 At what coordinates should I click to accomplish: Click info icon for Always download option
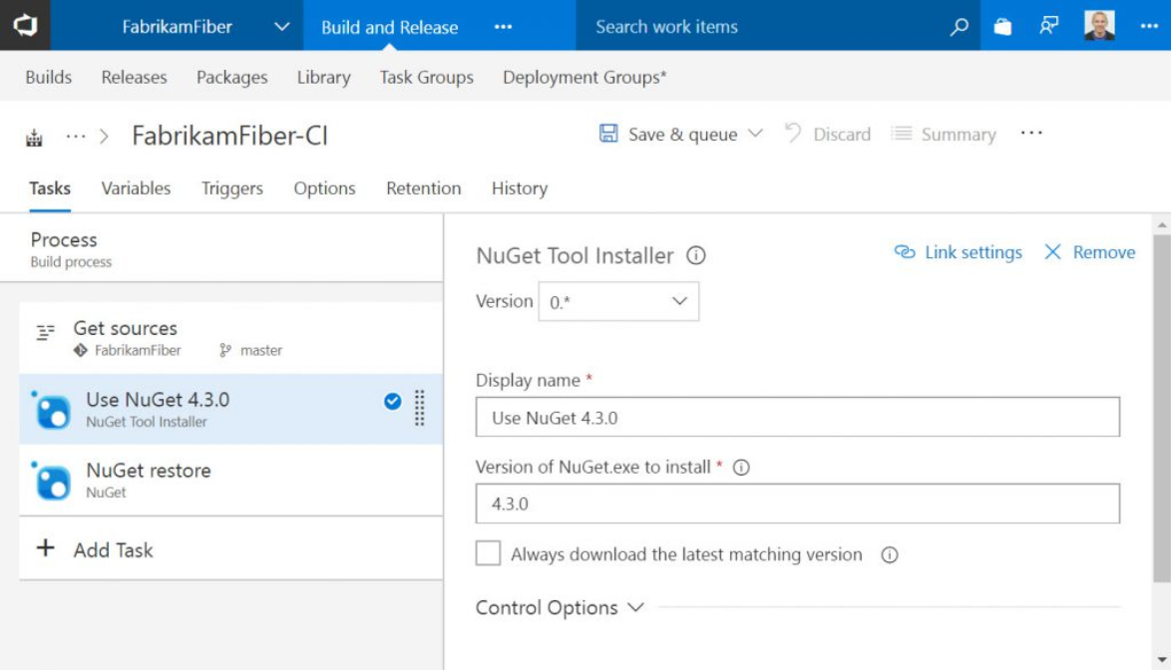[x=890, y=554]
